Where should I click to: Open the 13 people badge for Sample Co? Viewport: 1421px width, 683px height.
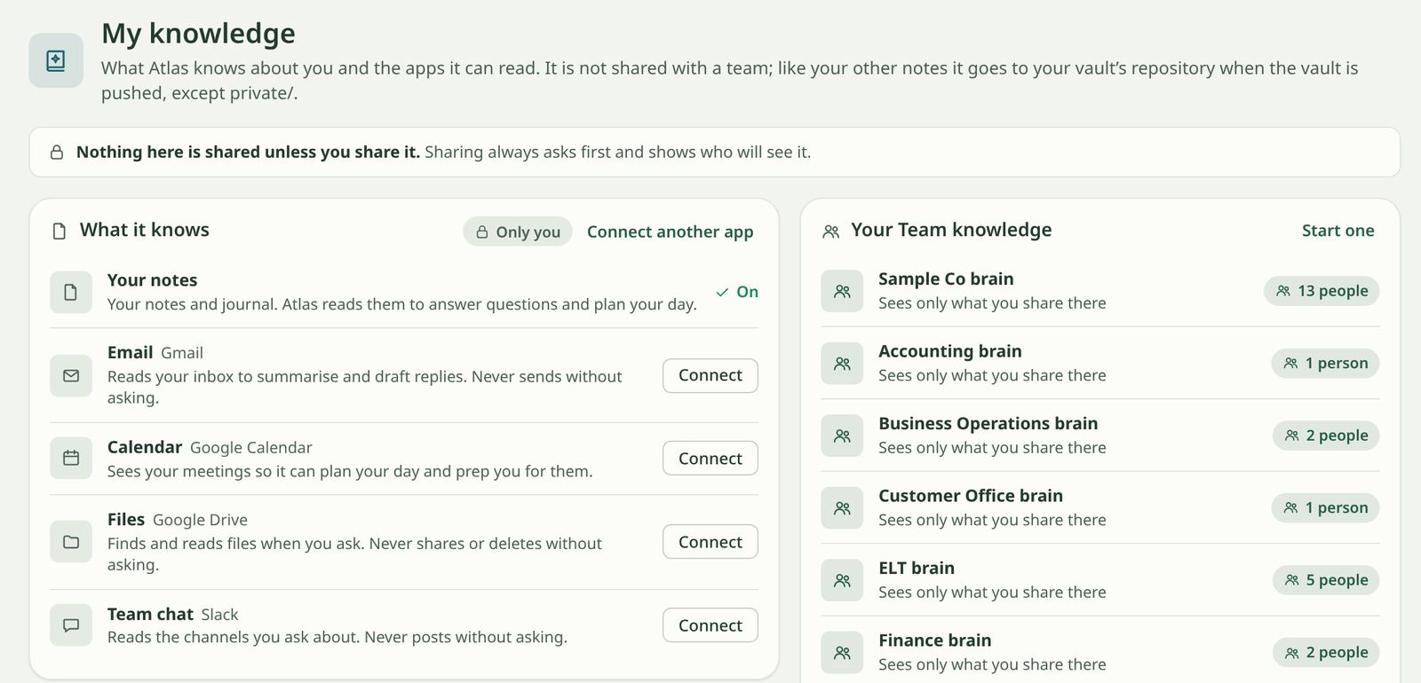[1322, 291]
